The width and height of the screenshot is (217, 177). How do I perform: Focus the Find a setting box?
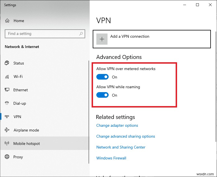(x=42, y=34)
